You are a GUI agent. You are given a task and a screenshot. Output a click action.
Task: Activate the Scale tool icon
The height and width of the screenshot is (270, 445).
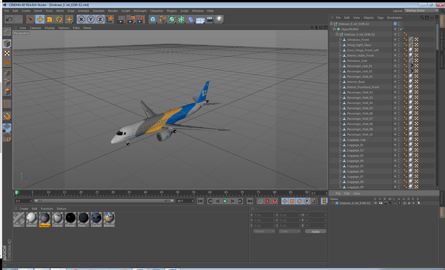(50, 19)
